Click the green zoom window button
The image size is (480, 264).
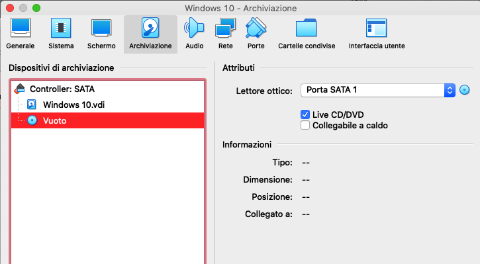[x=36, y=8]
